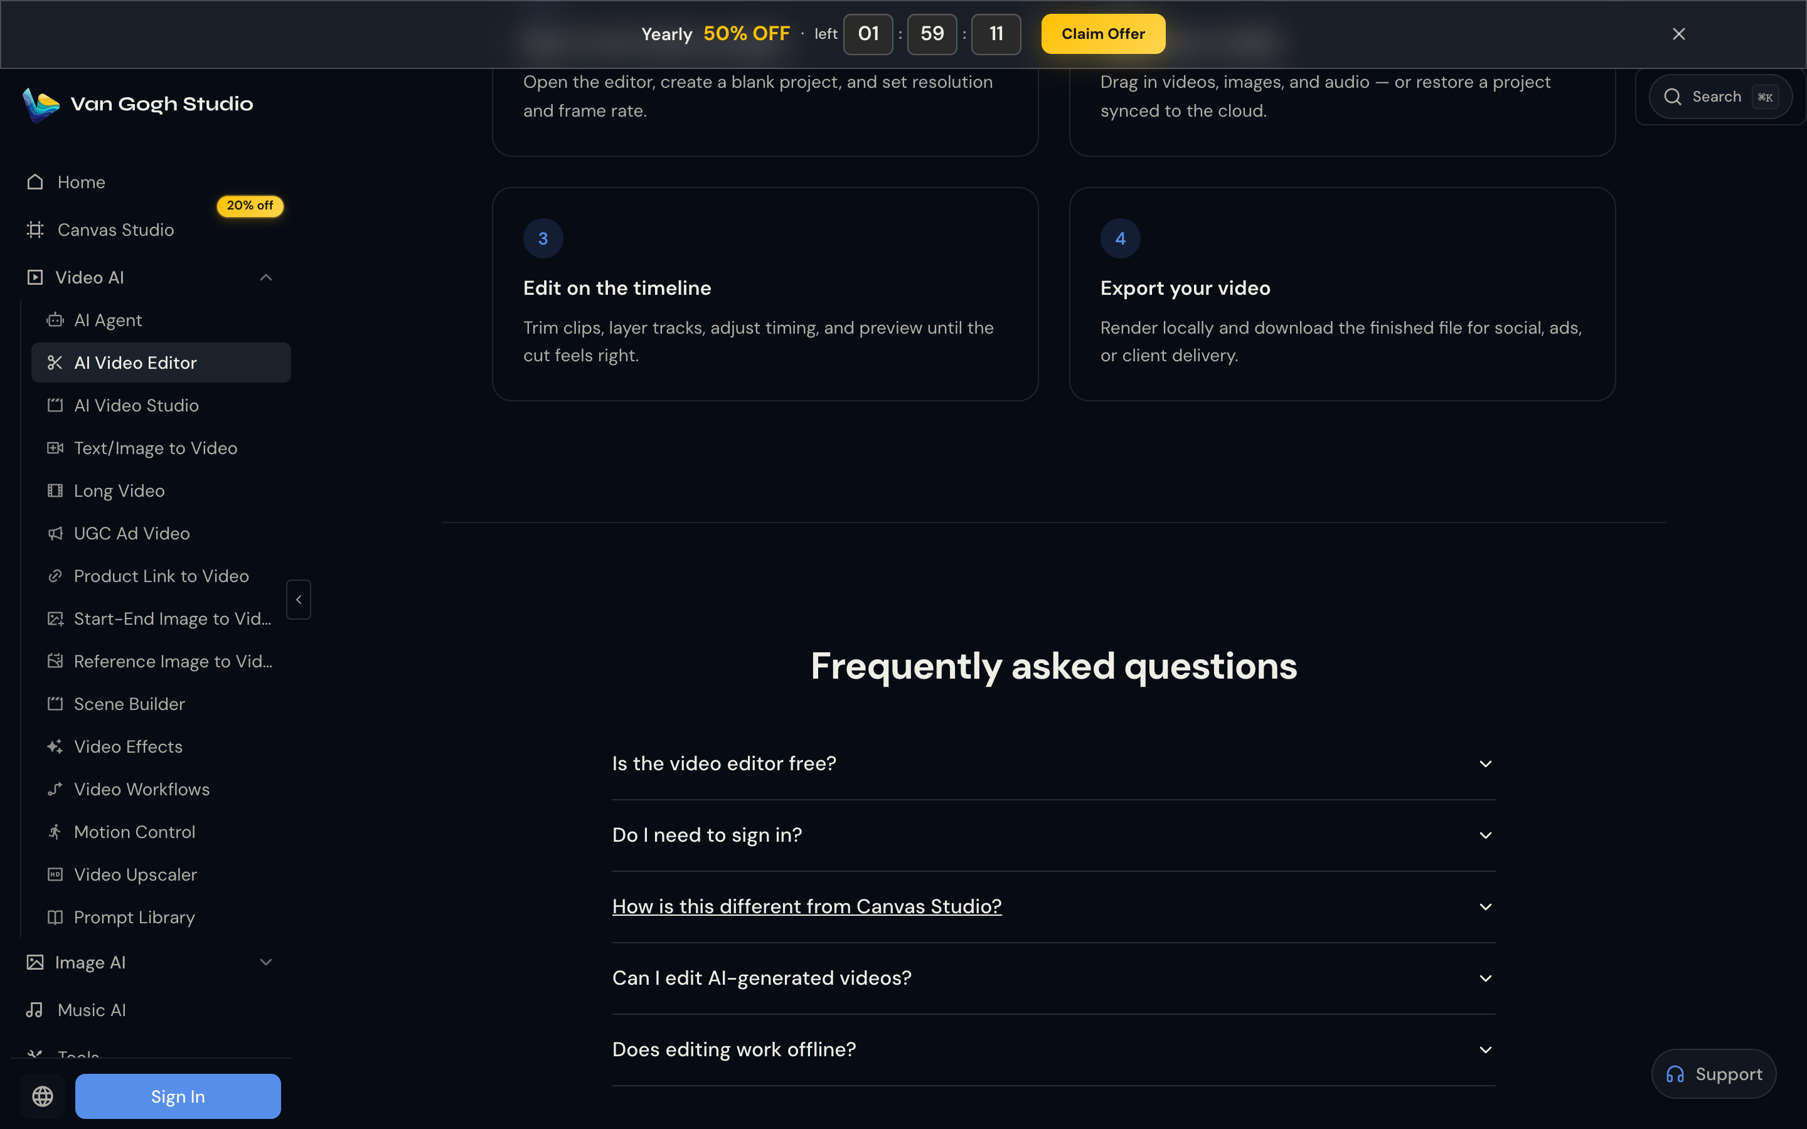Click the Prompt Library book icon
This screenshot has width=1807, height=1129.
click(x=55, y=917)
